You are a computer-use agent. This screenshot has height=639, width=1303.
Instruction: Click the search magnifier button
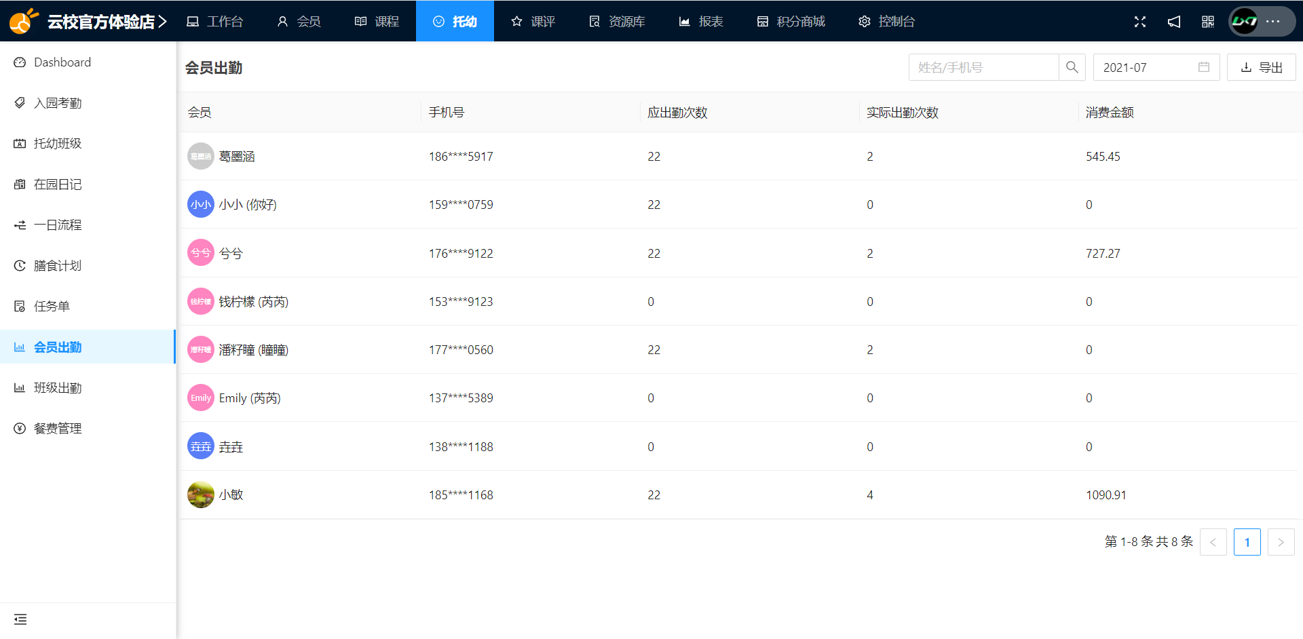tap(1072, 67)
